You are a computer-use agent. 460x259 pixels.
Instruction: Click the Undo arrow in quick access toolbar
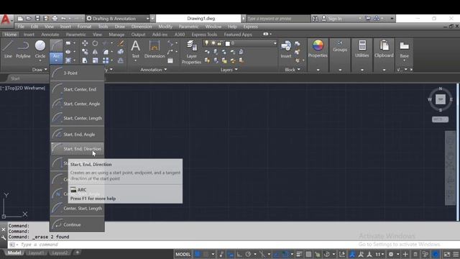point(63,19)
